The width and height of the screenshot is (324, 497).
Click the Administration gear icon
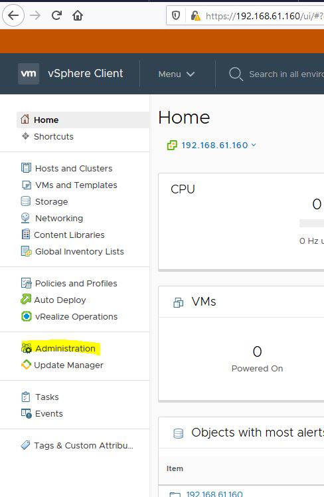27,348
